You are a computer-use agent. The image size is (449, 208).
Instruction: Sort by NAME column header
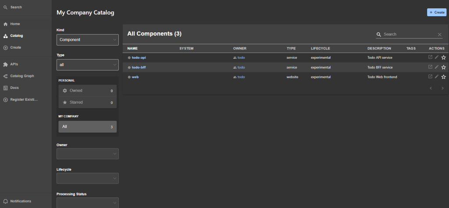click(132, 48)
